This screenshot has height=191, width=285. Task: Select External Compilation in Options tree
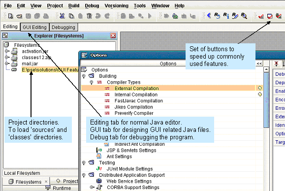136,88
